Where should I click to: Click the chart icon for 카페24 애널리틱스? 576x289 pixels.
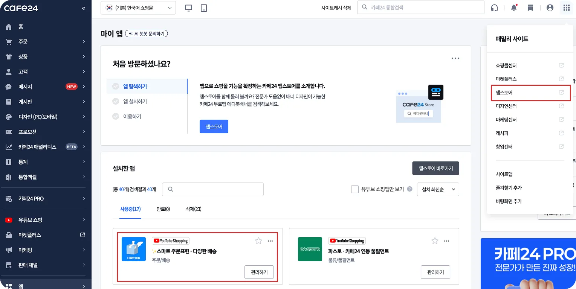9,147
